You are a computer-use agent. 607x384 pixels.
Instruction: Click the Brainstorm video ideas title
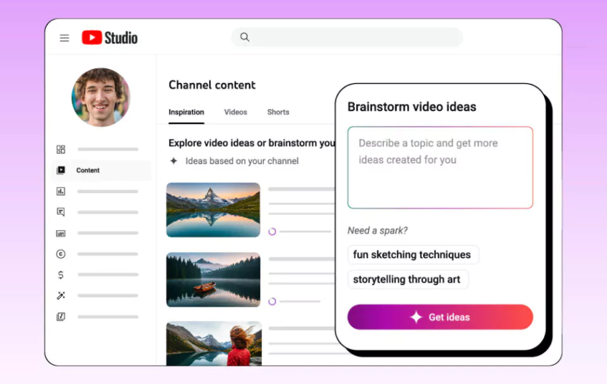[x=412, y=107]
